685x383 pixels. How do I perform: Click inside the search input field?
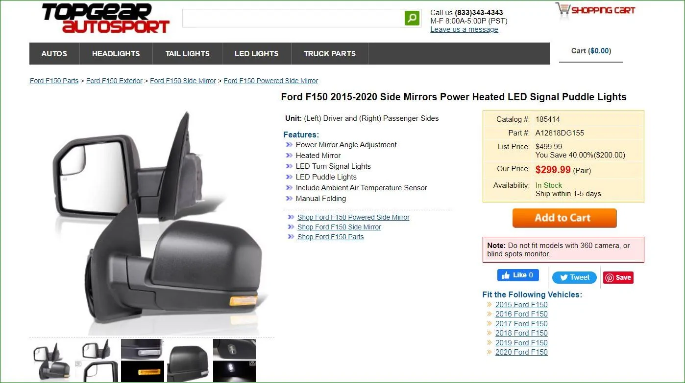coord(293,18)
